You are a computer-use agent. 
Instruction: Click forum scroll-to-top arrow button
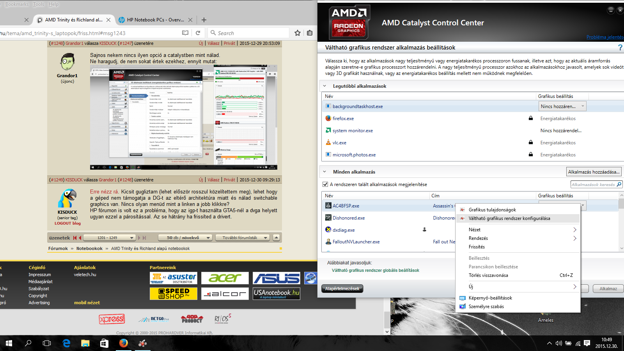pyautogui.click(x=276, y=238)
